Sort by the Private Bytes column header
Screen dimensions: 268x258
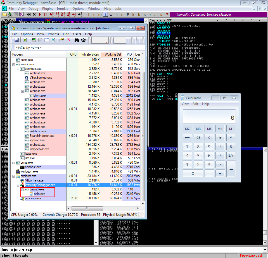[x=89, y=54]
